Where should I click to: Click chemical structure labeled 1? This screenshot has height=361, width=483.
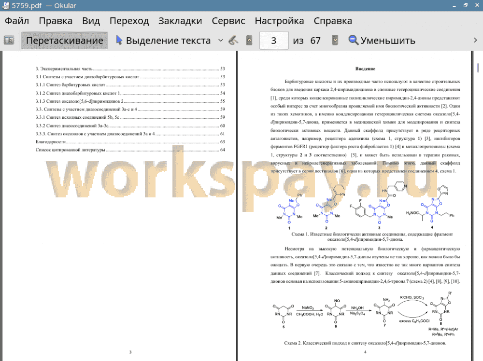289,211
